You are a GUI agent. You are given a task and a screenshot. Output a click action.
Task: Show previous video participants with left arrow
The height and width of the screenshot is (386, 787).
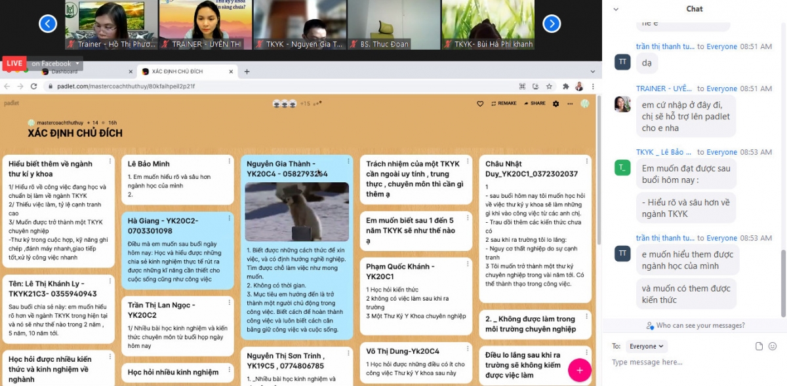pyautogui.click(x=48, y=24)
